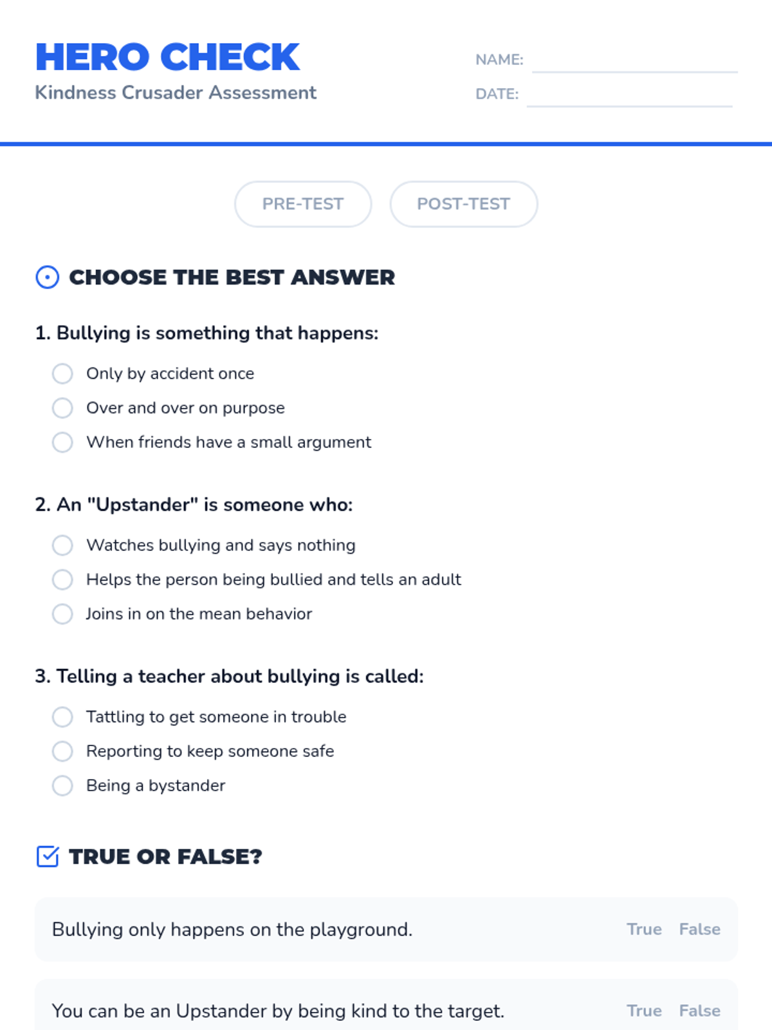Mark False for the Upstander kindness statement
This screenshot has width=772, height=1030.
point(699,1011)
